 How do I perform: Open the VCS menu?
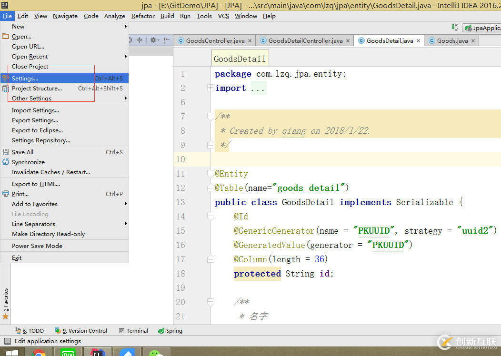[x=223, y=16]
